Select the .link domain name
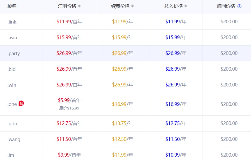 [12, 22]
